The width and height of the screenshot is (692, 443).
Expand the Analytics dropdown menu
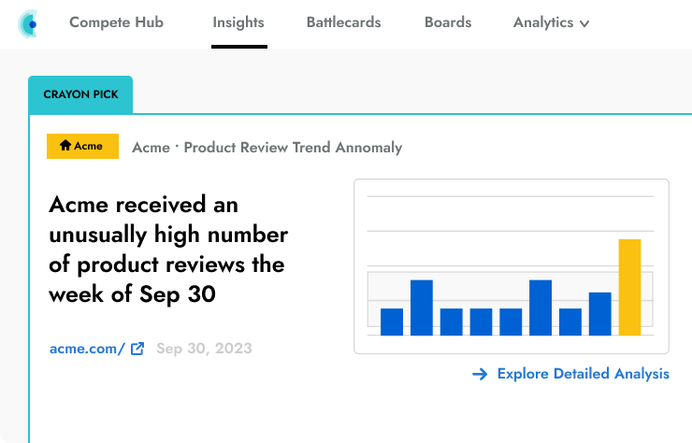tap(550, 23)
